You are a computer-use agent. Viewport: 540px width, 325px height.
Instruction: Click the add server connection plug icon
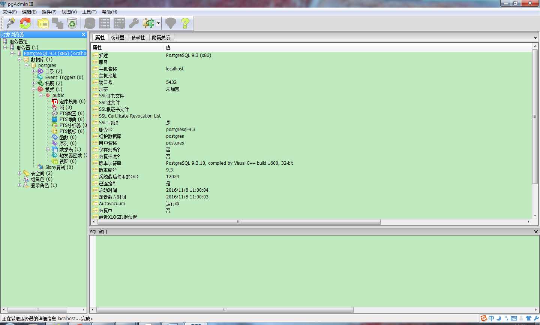coord(10,23)
